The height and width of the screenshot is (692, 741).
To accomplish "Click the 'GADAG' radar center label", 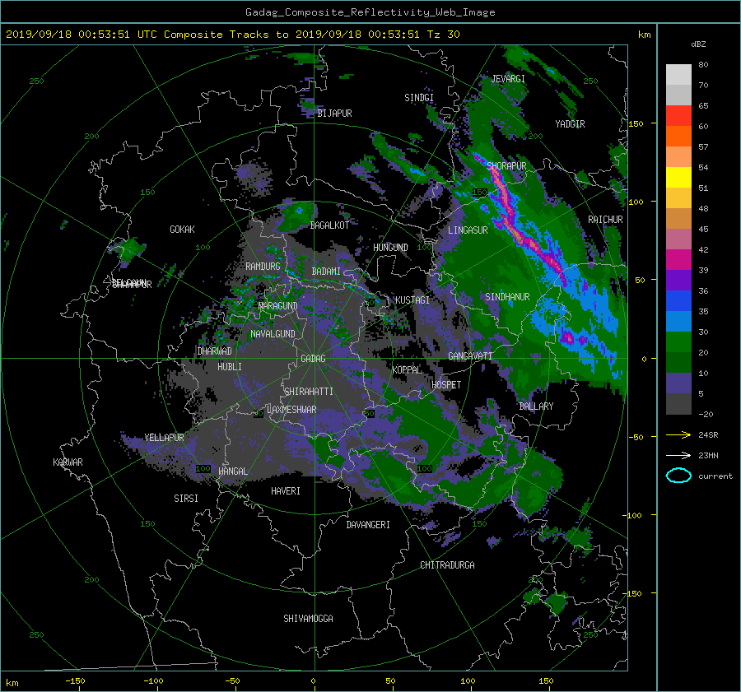I will 313,359.
